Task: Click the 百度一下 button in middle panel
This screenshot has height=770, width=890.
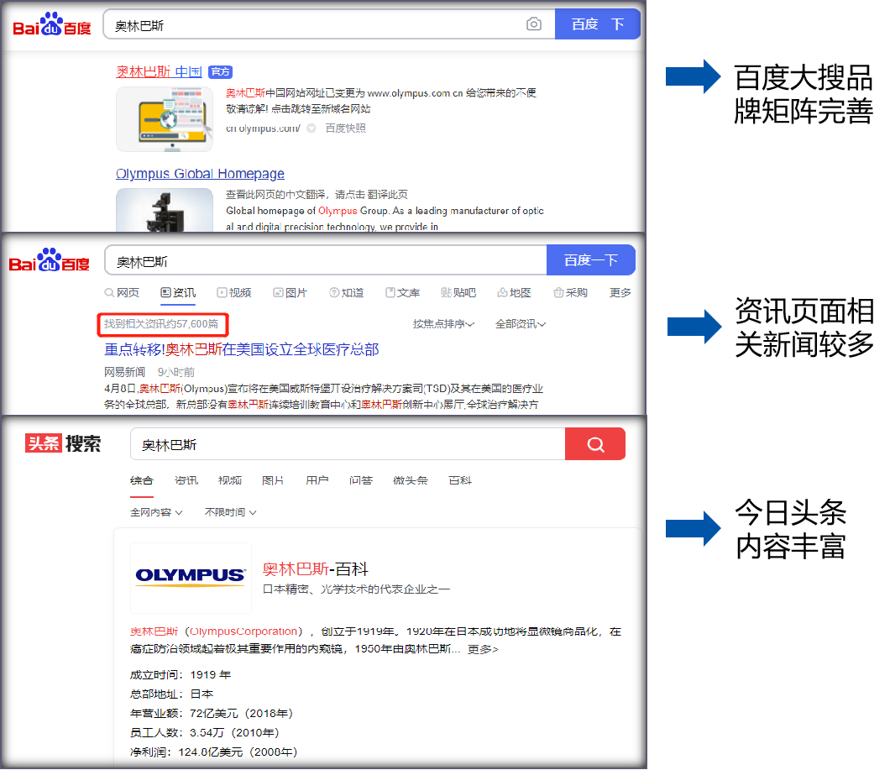Action: [x=590, y=260]
